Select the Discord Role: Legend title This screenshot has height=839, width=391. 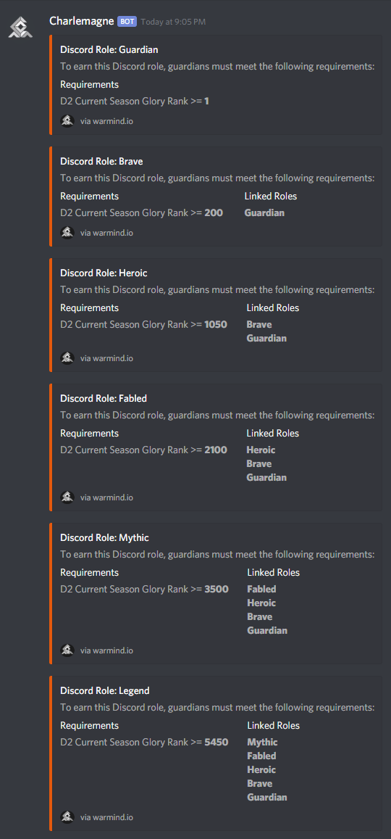coord(105,691)
